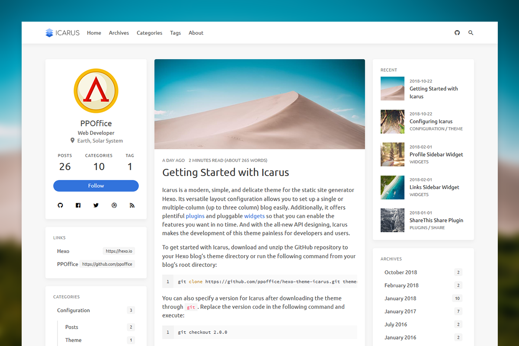Follow the 'plugins' link in article
This screenshot has height=346, width=519.
(195, 216)
